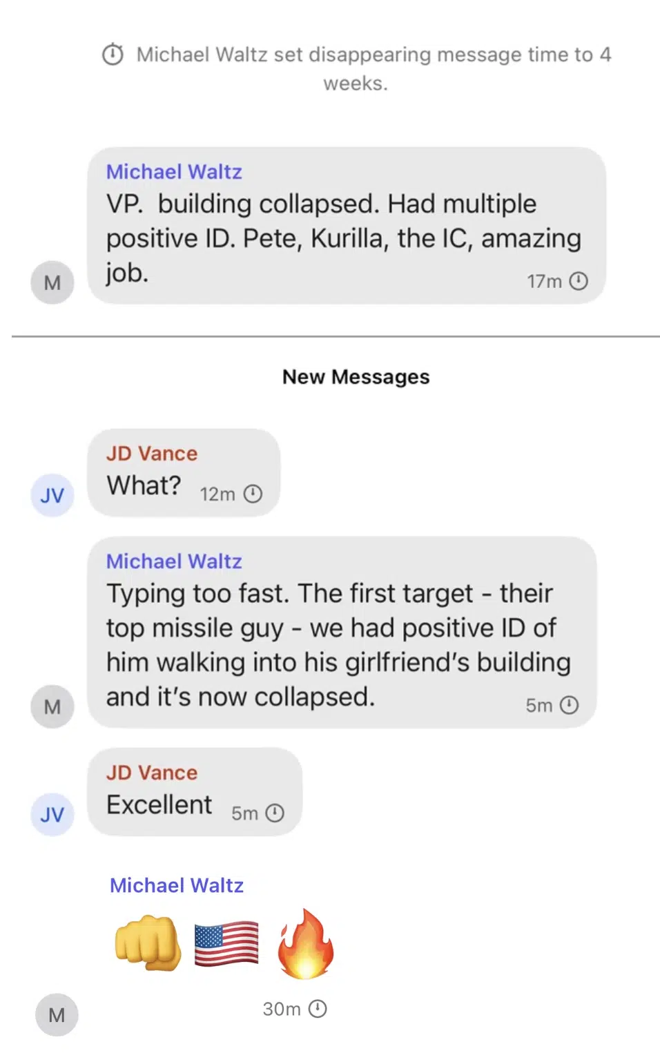Click the disappearing message timer icon at top
Image resolution: width=660 pixels, height=1062 pixels.
(113, 54)
